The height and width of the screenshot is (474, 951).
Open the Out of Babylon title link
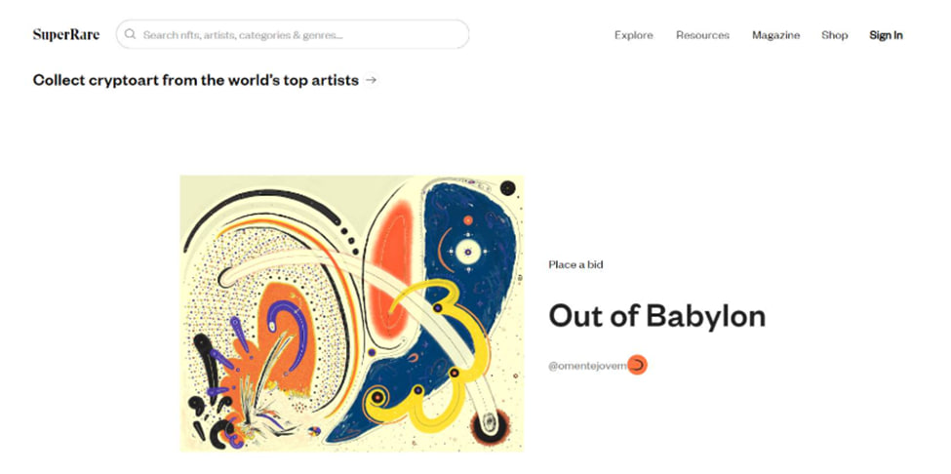pos(656,315)
